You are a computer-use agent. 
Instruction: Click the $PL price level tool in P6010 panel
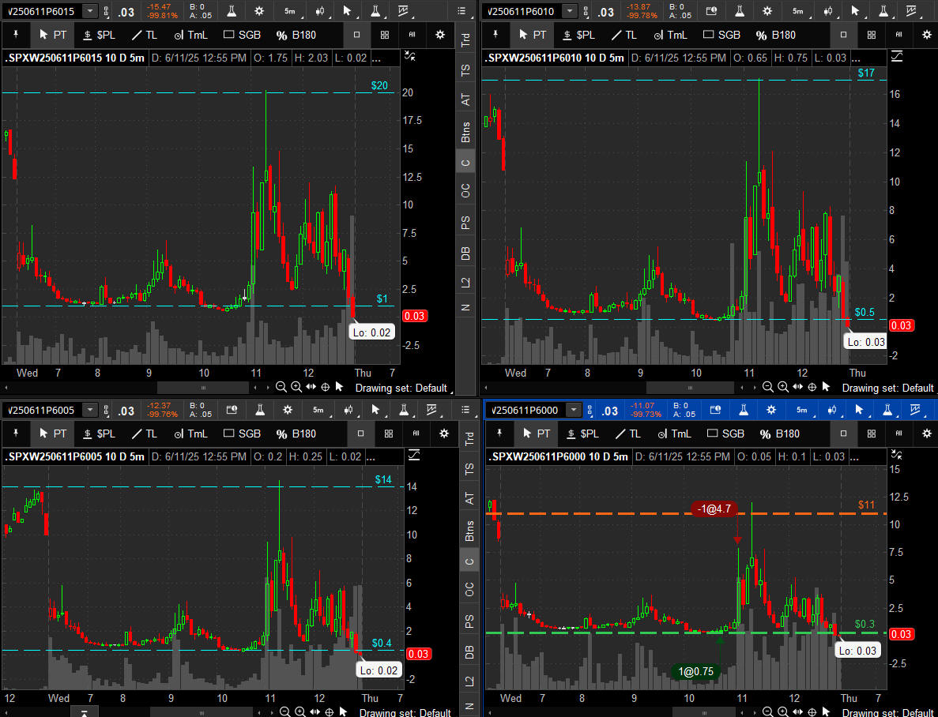[x=578, y=35]
